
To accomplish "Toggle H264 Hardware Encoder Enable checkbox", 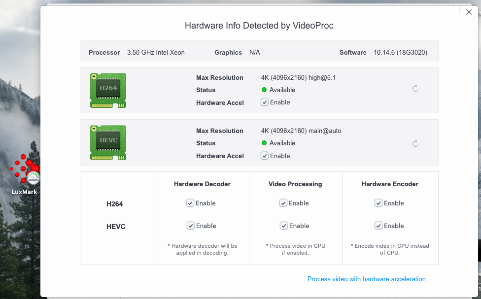I will coord(378,203).
